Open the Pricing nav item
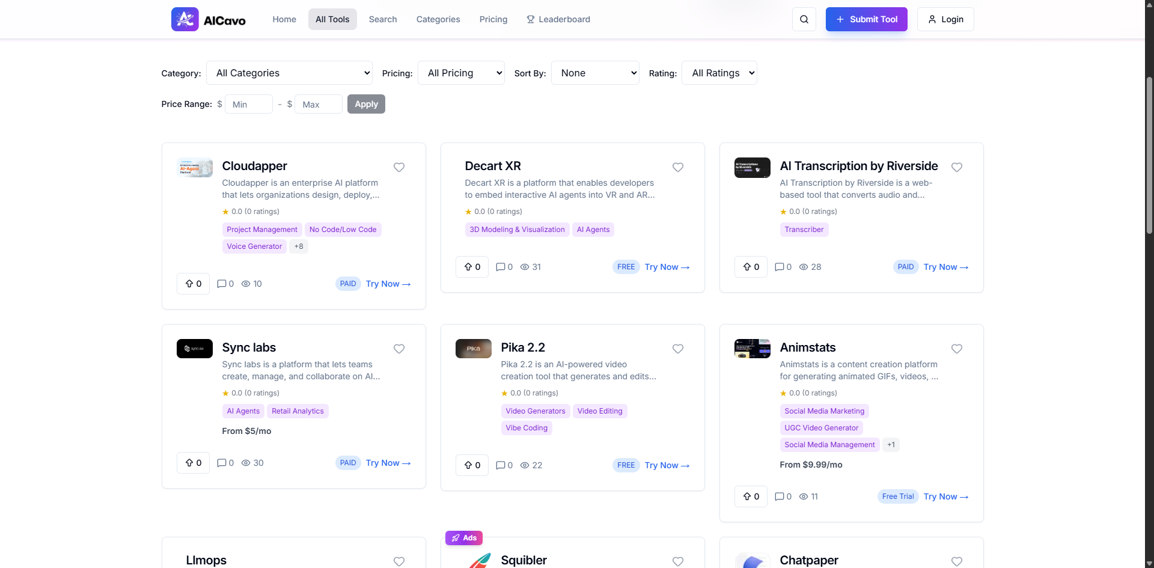 493,19
